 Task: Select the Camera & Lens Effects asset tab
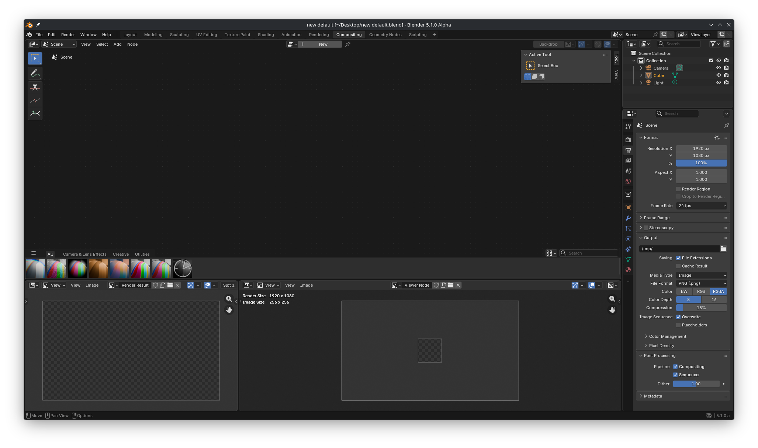[x=84, y=254]
